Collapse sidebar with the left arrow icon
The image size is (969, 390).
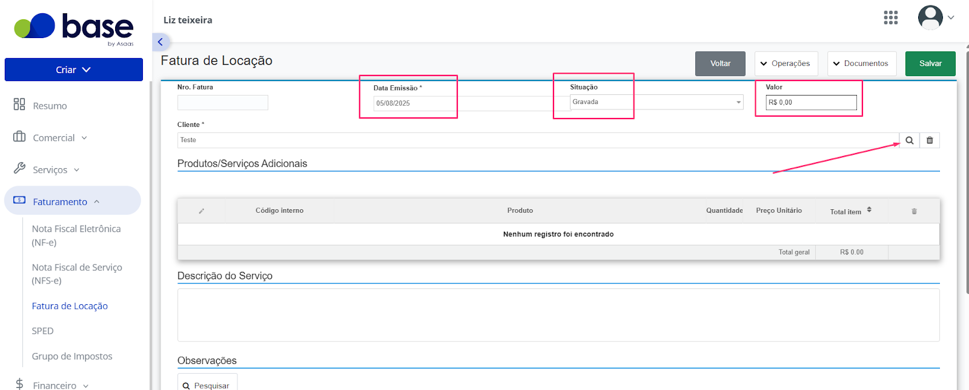click(160, 42)
